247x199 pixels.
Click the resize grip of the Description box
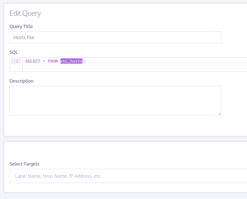click(219, 113)
